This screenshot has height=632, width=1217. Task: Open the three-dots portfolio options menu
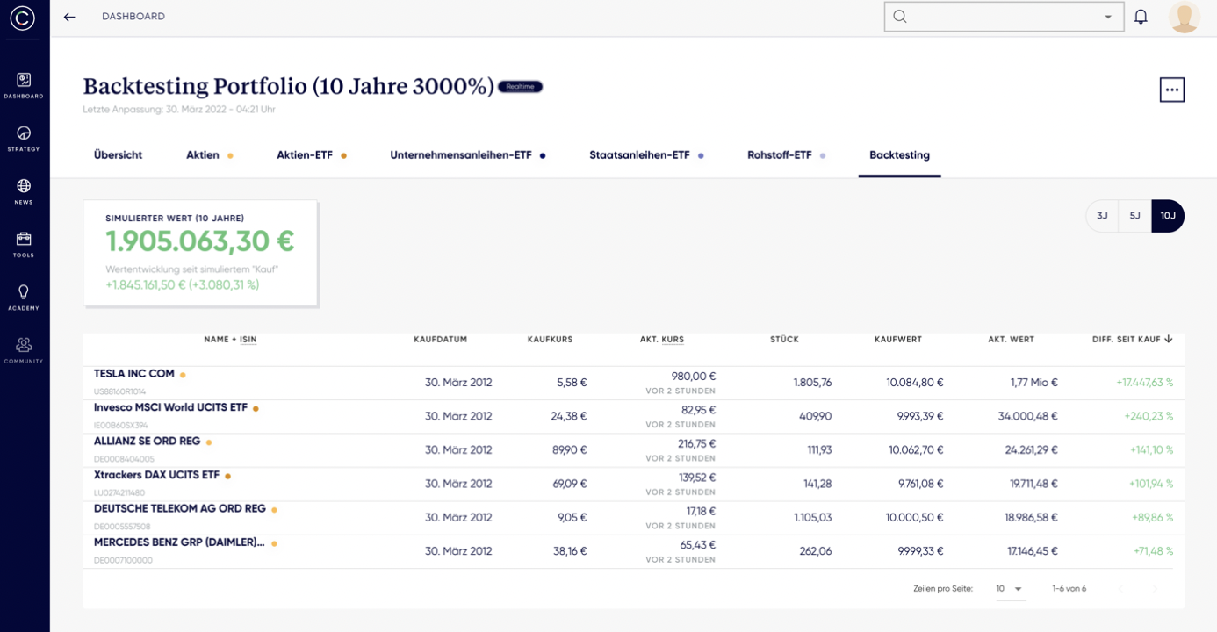click(x=1172, y=90)
